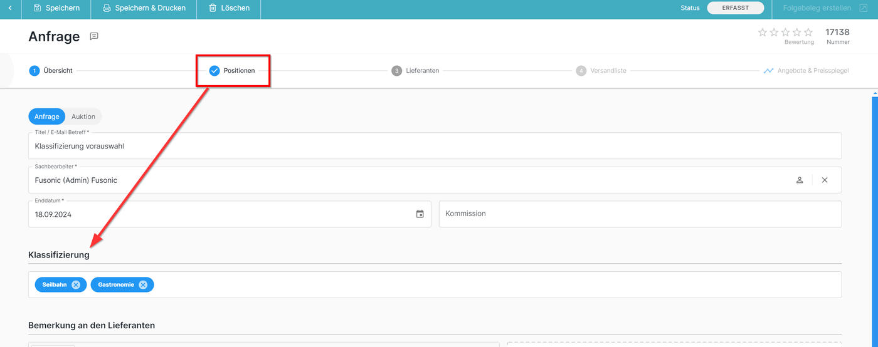Click the Löschen button
This screenshot has height=347, width=878.
[229, 8]
